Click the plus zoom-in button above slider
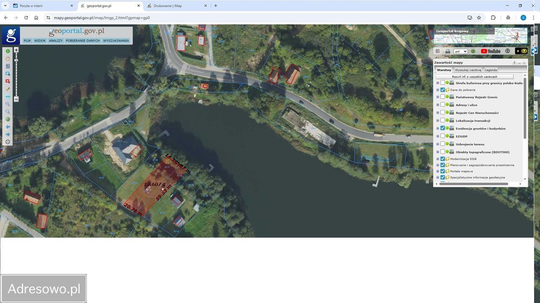This screenshot has height=303, width=540. pyautogui.click(x=16, y=50)
